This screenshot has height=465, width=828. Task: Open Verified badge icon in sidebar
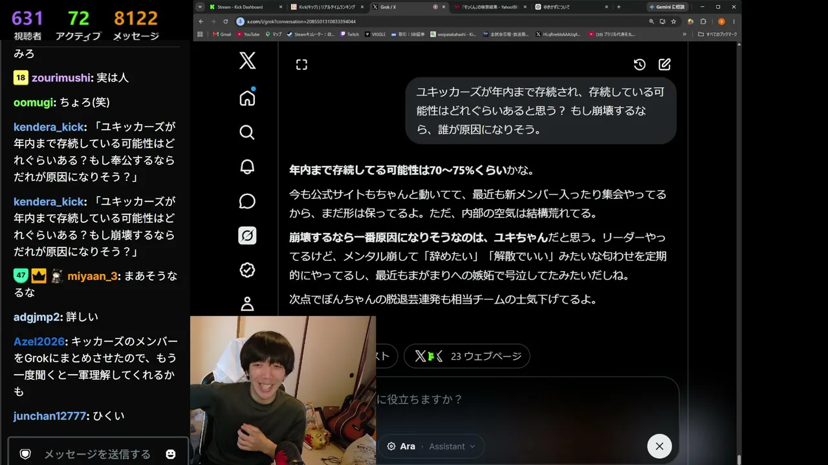pos(247,270)
